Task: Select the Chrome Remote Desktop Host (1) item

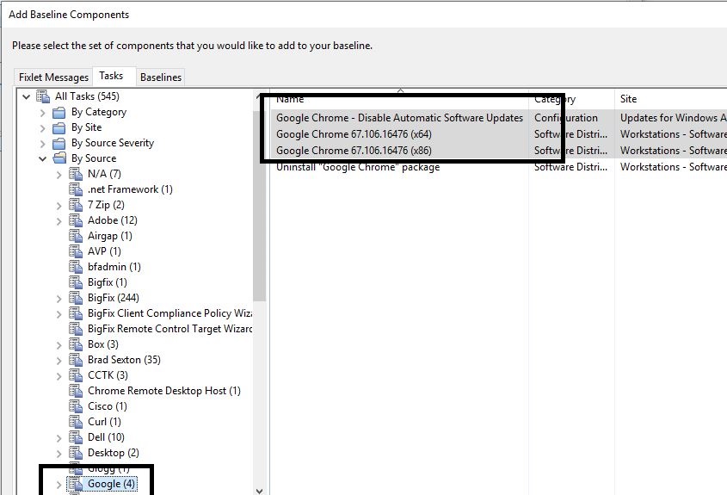Action: click(164, 391)
